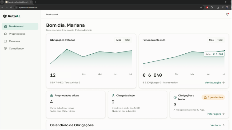
Task: Click the Dashboard grid icon in sidebar
Action: point(5,26)
